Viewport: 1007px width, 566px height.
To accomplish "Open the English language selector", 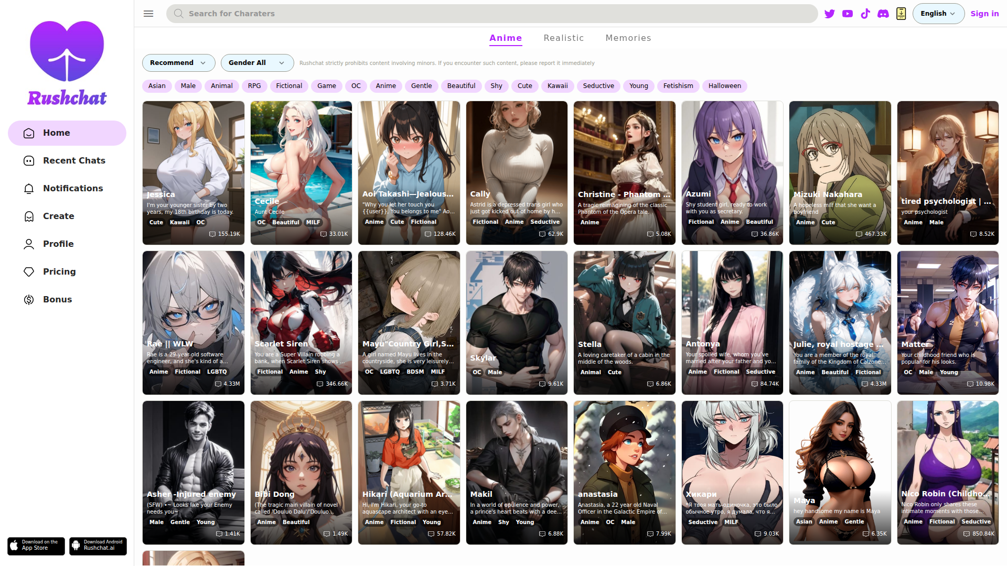I will click(938, 14).
